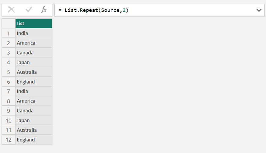Viewport: 266px width, 153px height.
Task: Click row number 1 header
Action: 9,33
